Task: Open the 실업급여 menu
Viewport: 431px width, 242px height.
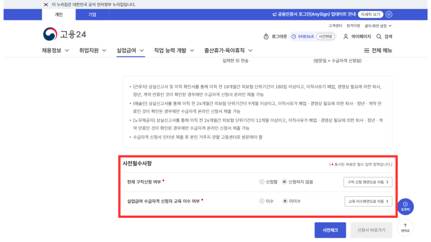Action: [127, 51]
